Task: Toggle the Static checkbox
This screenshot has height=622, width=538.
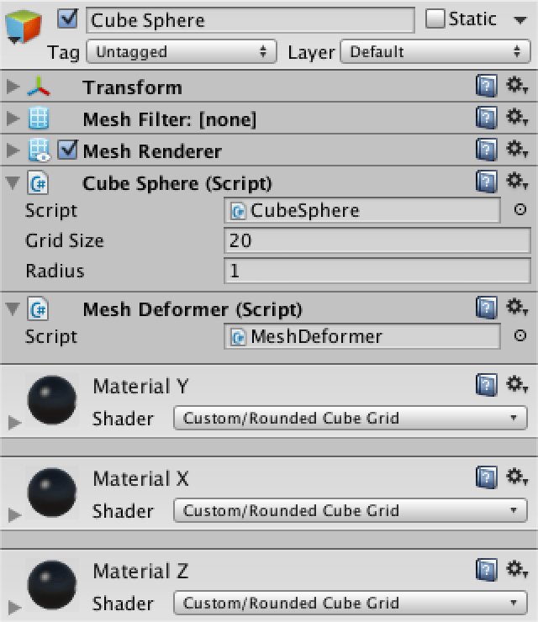Action: pos(435,18)
